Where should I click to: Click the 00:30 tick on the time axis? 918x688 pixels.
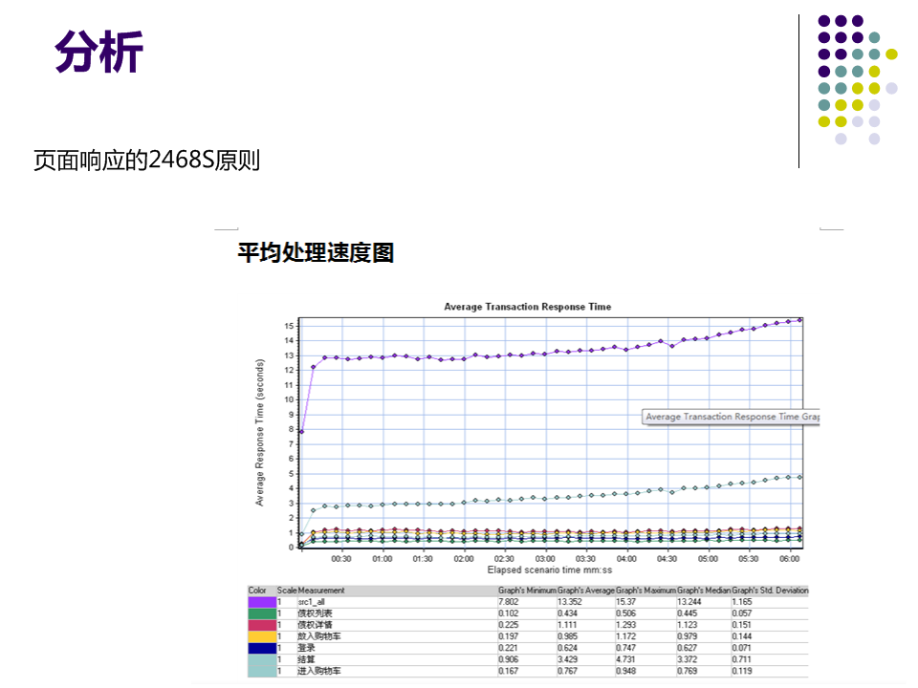pos(341,559)
